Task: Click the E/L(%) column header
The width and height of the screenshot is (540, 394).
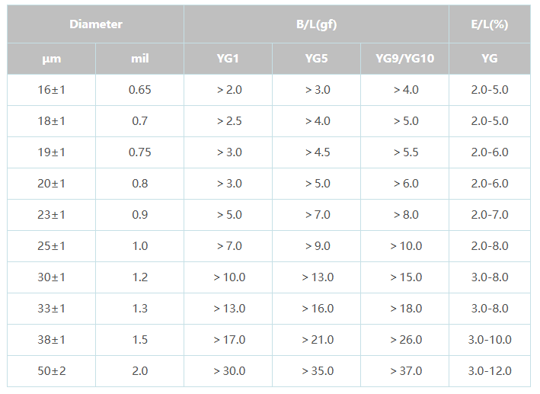Action: coord(490,24)
